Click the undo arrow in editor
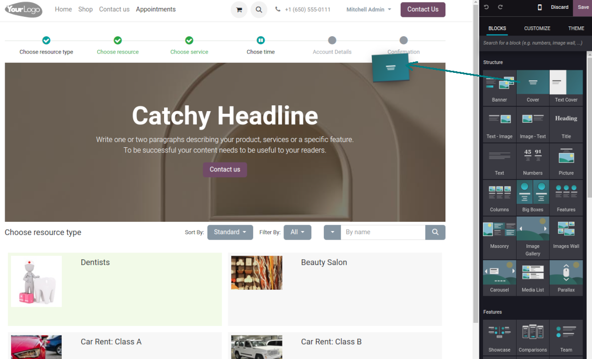Screen dimensions: 592x359 click(486, 7)
